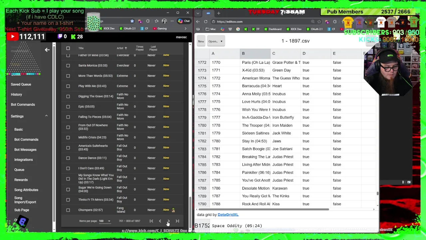
Task: Open the Copilot Chat button in left browser
Action: coord(184,21)
